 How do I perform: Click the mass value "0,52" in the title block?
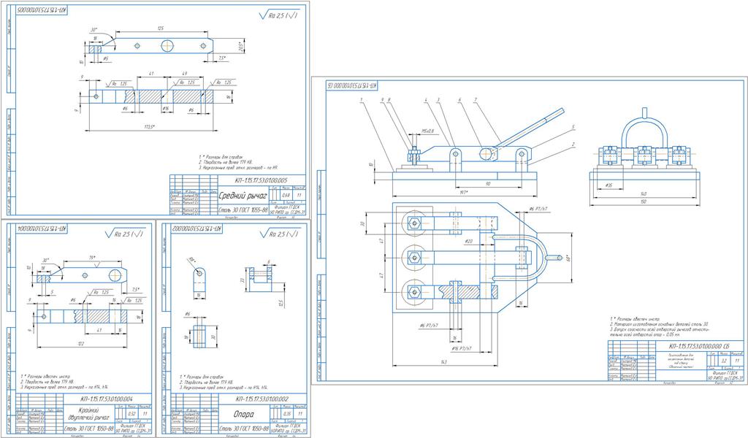pos(132,414)
